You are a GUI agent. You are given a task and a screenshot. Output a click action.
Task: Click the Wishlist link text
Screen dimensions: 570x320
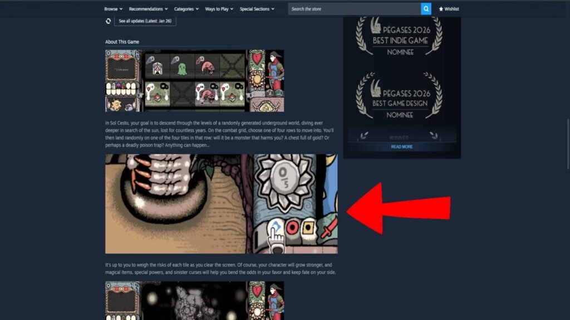coord(451,9)
